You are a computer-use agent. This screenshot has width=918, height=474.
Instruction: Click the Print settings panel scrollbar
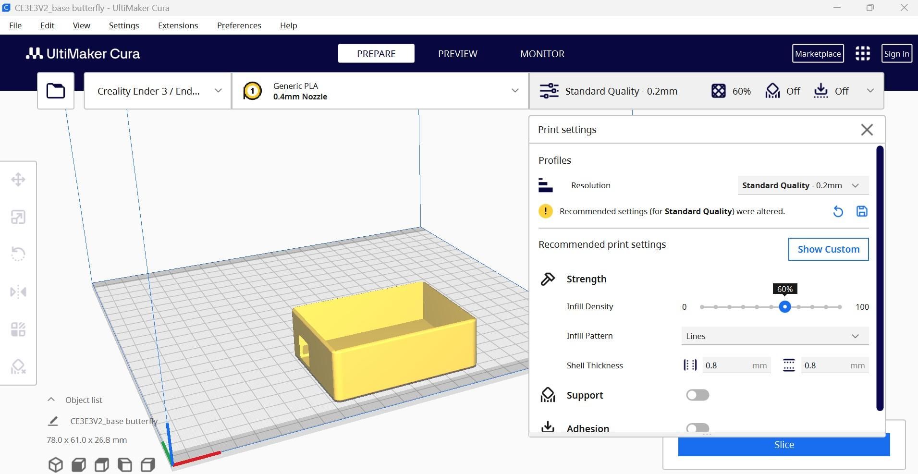880,279
